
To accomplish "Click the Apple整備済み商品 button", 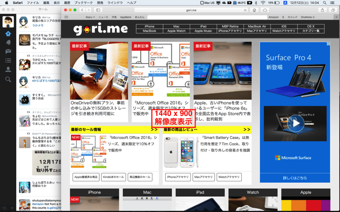I will 86,177.
